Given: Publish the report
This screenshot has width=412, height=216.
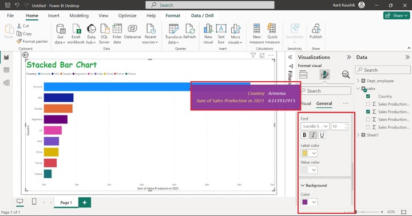Looking at the screenshot, I should coord(316,31).
